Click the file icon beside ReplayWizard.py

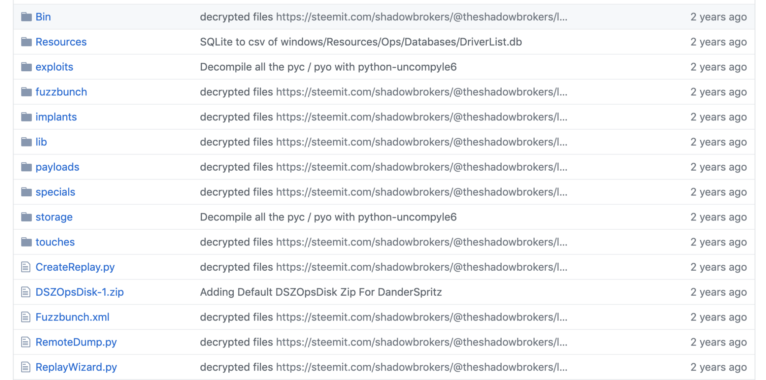(26, 367)
